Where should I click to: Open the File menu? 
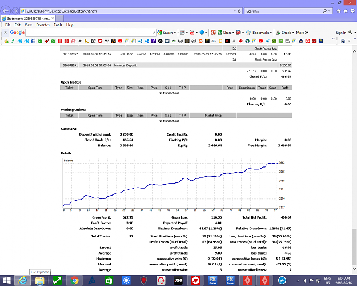coord(8,25)
